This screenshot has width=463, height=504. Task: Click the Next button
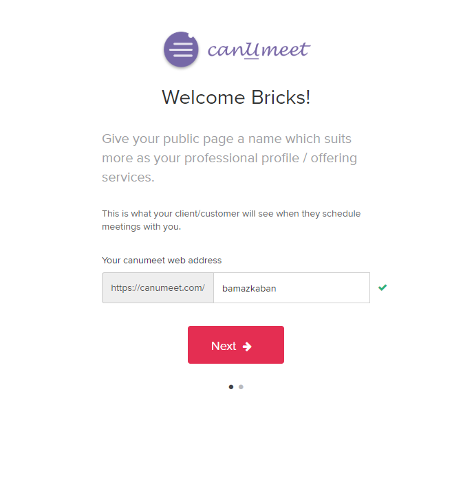click(236, 344)
